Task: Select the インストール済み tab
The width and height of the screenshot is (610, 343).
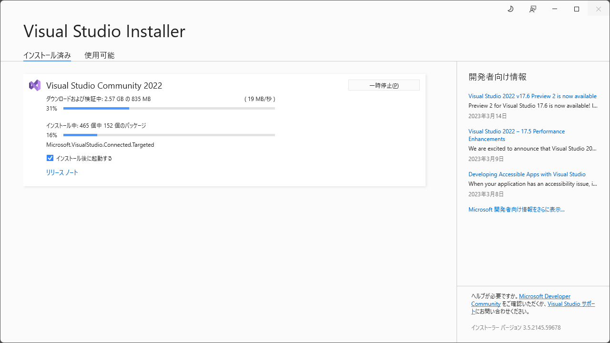Action: [x=47, y=55]
